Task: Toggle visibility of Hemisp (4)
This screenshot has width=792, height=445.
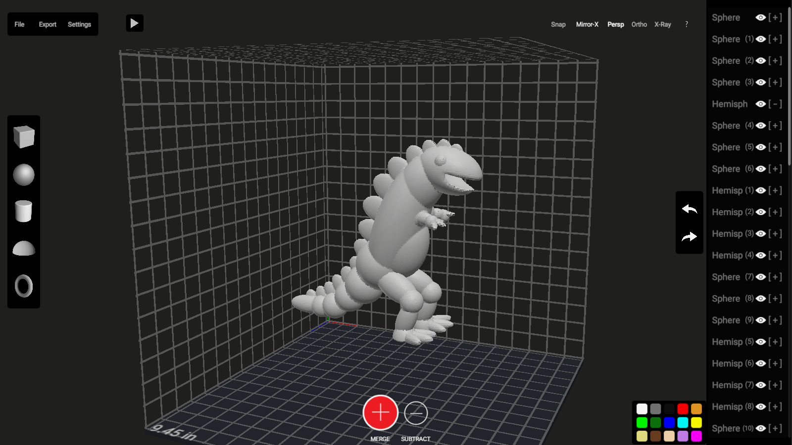Action: [x=761, y=255]
